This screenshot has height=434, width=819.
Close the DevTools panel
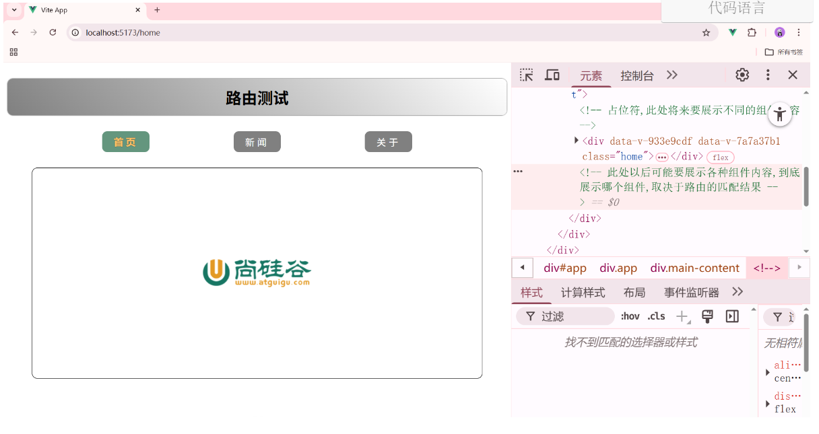pyautogui.click(x=793, y=75)
